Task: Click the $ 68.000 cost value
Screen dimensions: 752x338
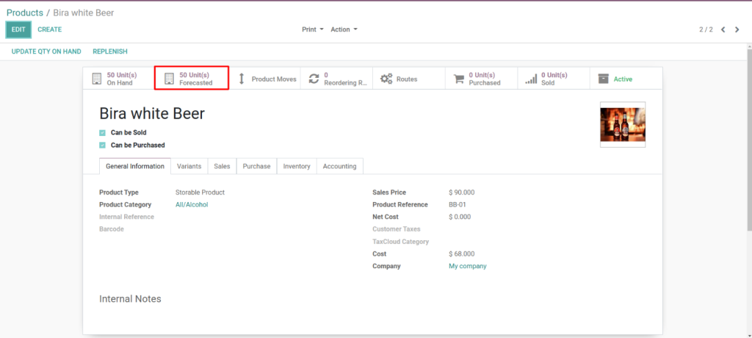Action: (x=462, y=254)
